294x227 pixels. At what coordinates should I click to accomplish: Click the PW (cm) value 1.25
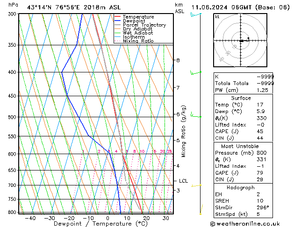263,90
